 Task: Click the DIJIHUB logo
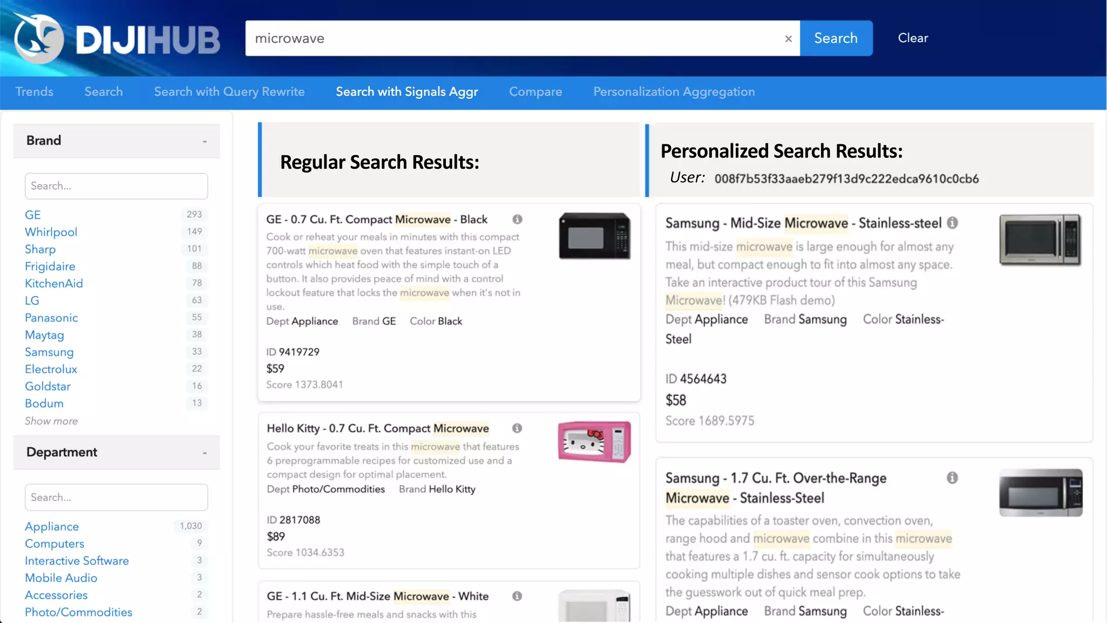click(117, 38)
